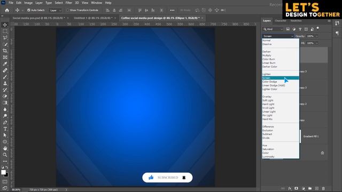
Task: Switch to Social media pos.psd tab
Action: point(38,18)
